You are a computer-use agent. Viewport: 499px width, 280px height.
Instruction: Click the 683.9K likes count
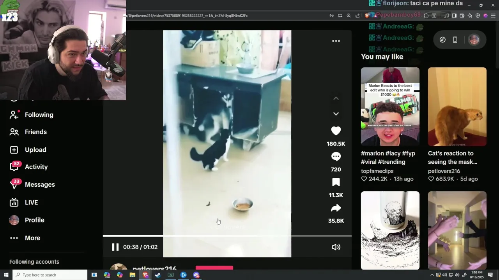point(445,179)
